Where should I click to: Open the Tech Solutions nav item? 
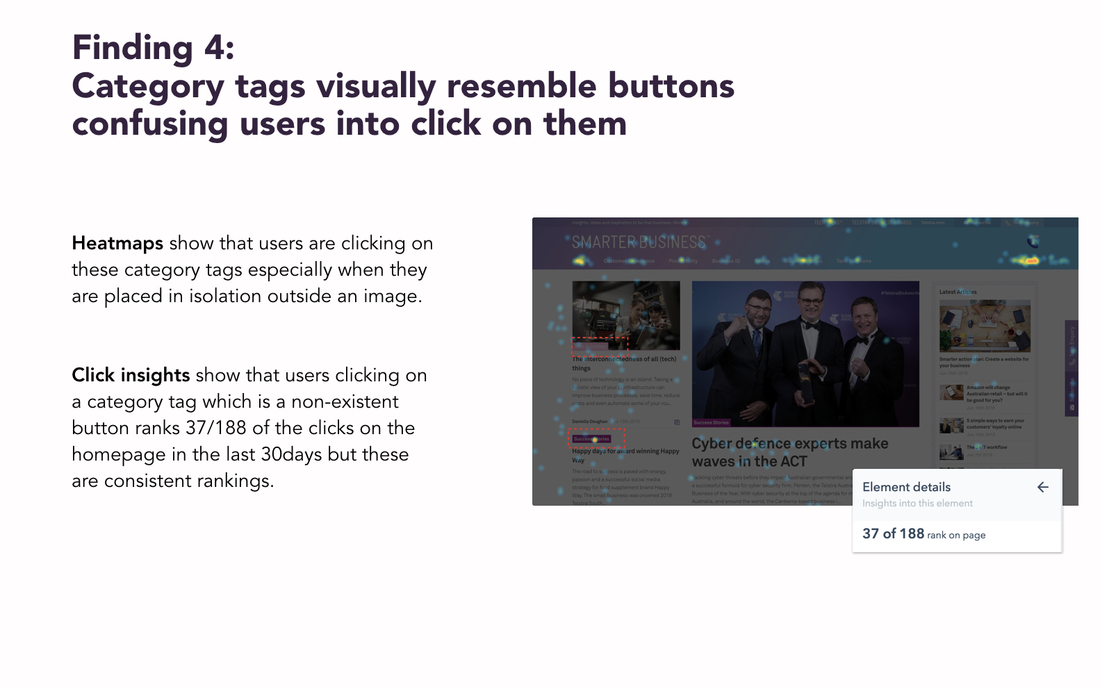pos(854,261)
